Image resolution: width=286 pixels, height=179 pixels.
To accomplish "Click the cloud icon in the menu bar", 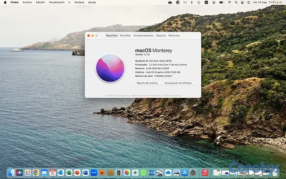I will click(170, 2).
